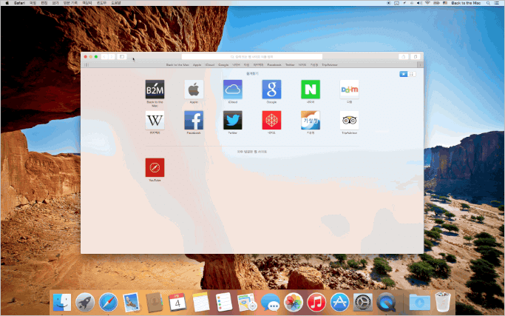The image size is (505, 316).
Task: Open the 방문 기록 (History) menu
Action: 70,3
